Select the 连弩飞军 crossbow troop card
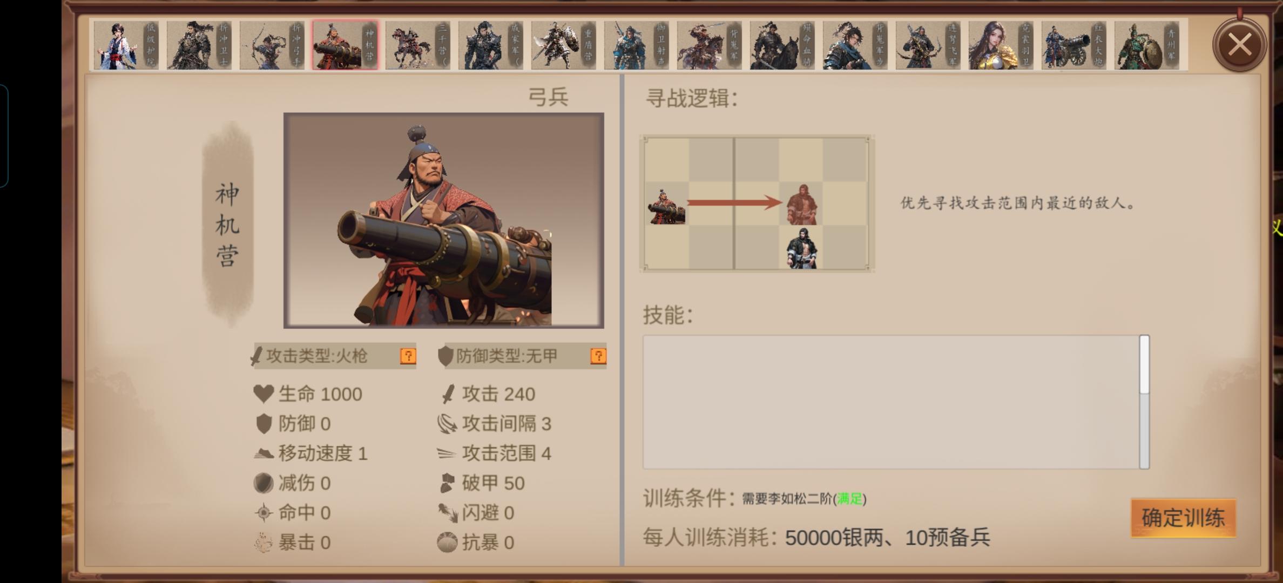The image size is (1283, 583). (928, 45)
